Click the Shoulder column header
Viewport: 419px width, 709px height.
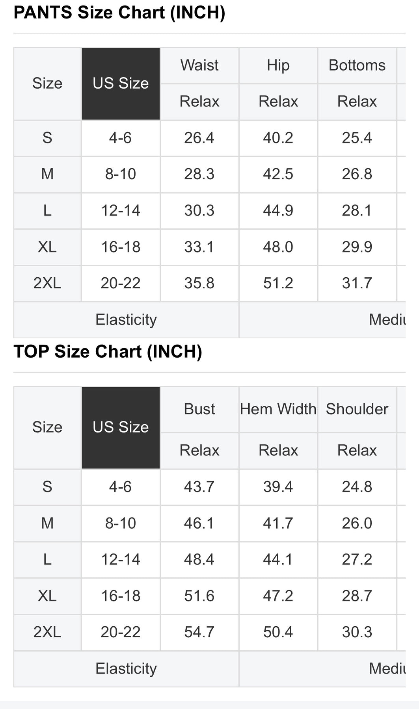(x=357, y=409)
